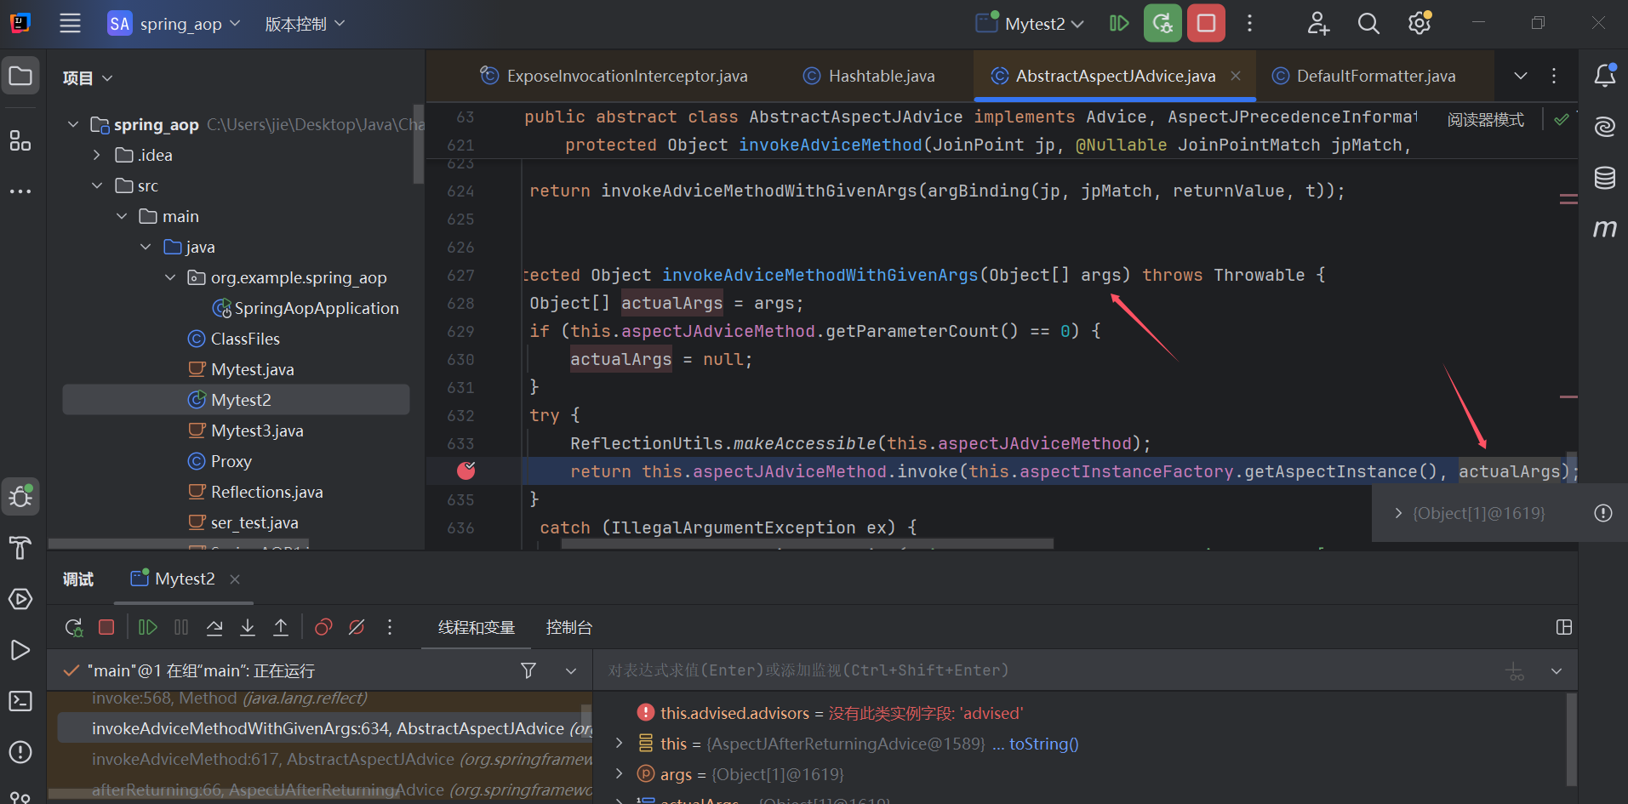Open IDE settings gear icon
The image size is (1628, 804).
pyautogui.click(x=1420, y=24)
